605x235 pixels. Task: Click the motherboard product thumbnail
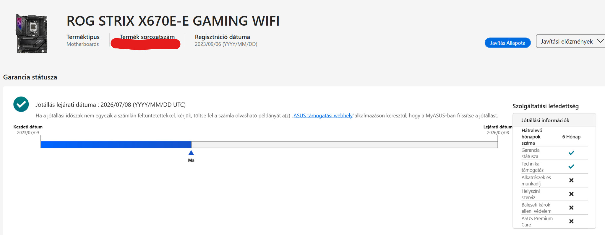click(x=32, y=34)
